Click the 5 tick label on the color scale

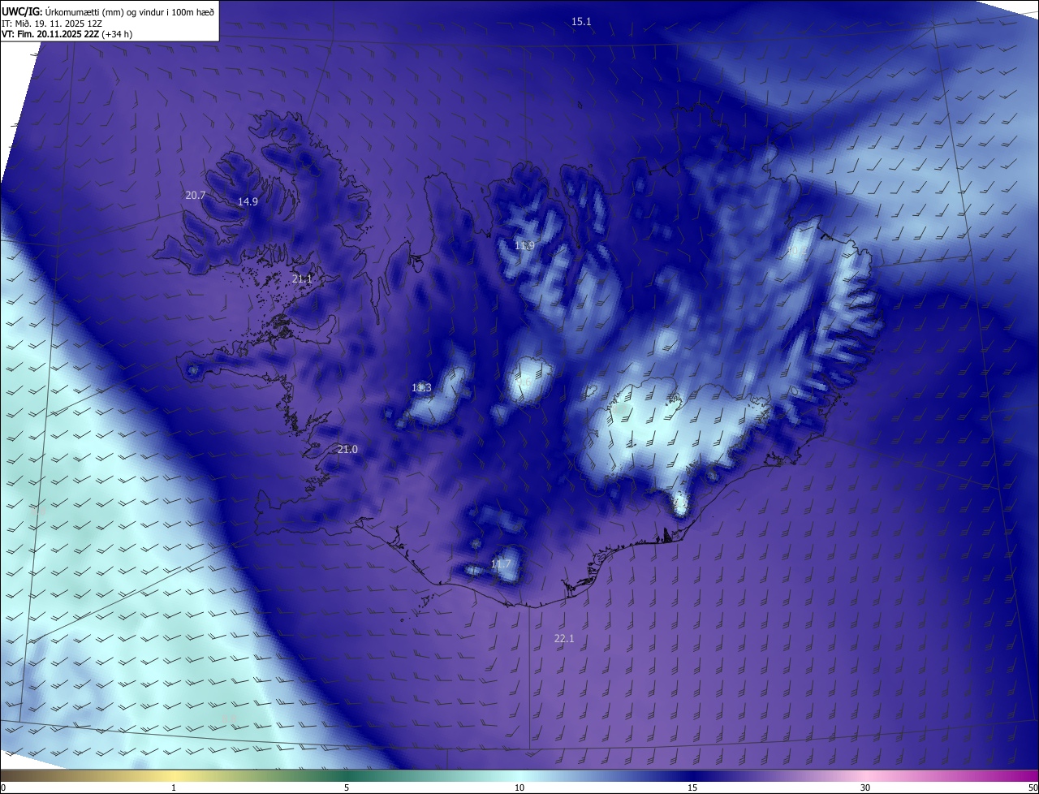pos(347,788)
